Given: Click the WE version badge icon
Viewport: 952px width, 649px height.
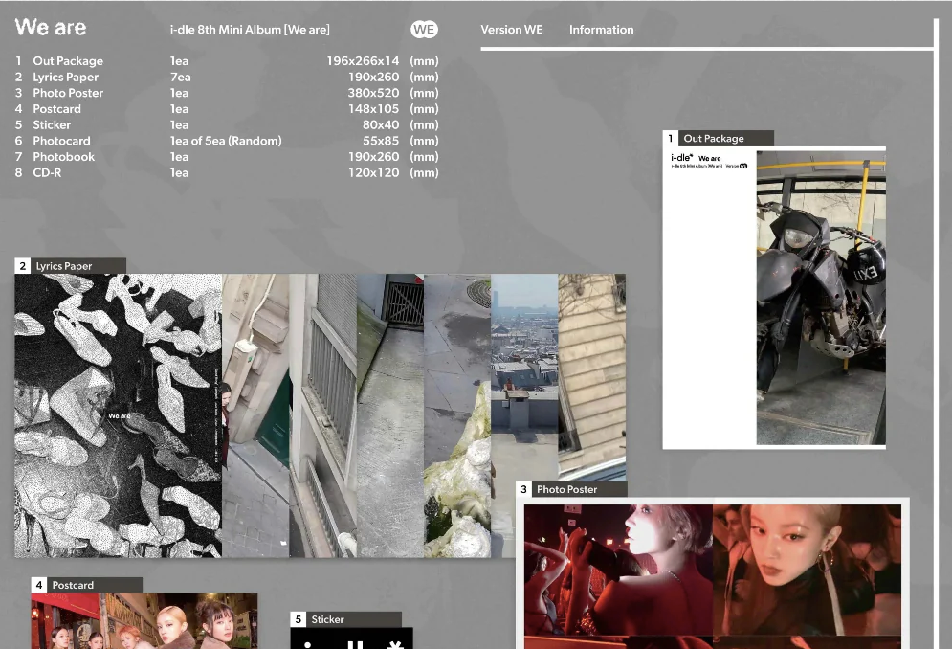Looking at the screenshot, I should click(x=424, y=30).
